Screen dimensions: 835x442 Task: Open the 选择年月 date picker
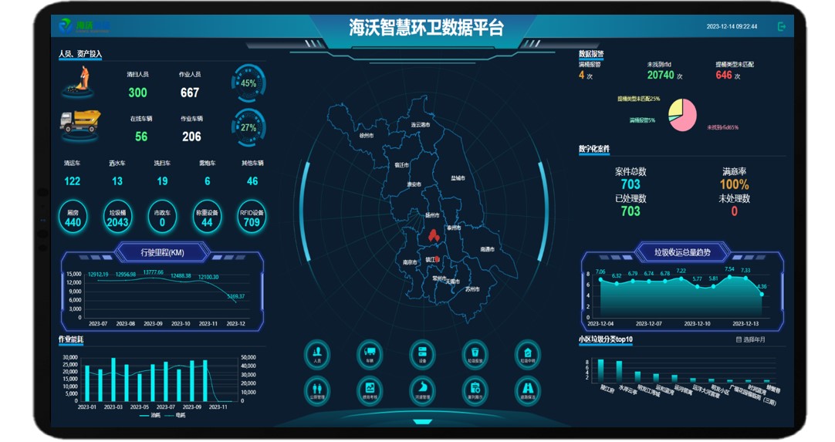750,339
